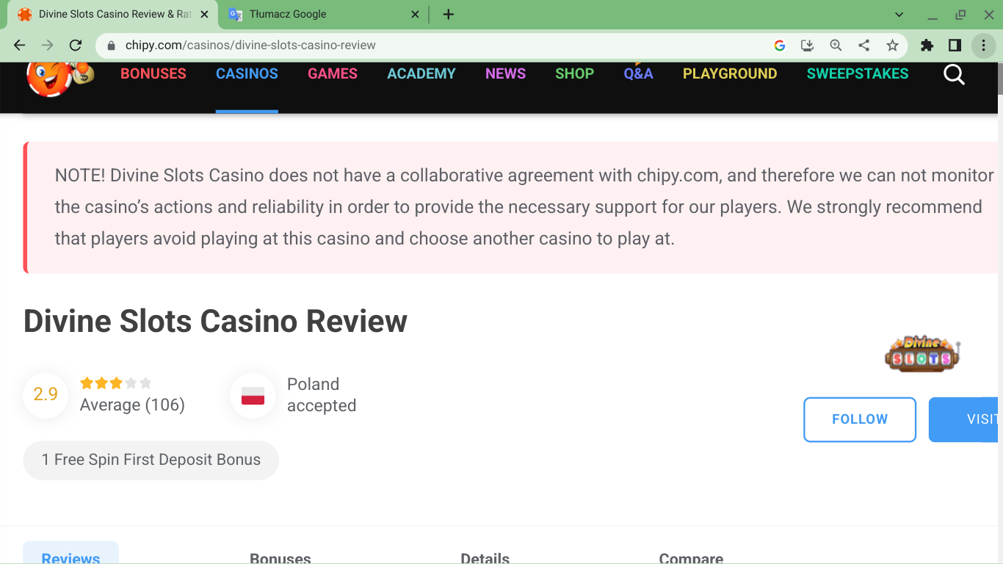
Task: Expand the tab search chevron
Action: (x=899, y=15)
